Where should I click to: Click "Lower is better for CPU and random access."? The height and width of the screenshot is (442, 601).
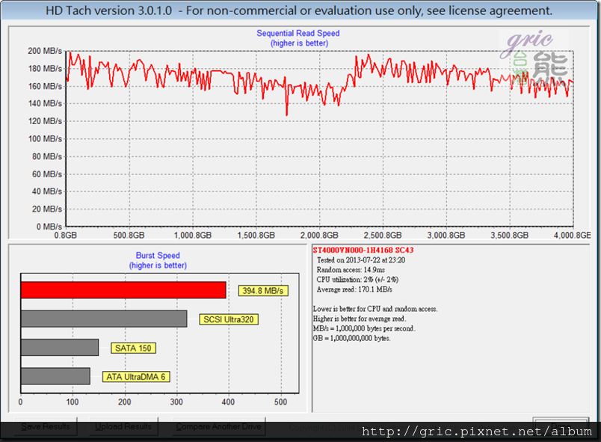point(375,309)
